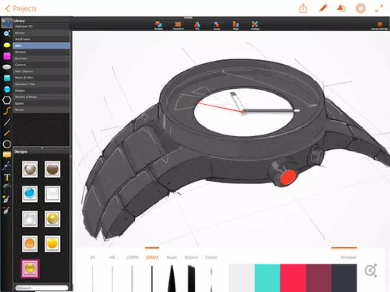This screenshot has width=390, height=292.
Task: Switch to the Brush tab
Action: click(x=172, y=257)
